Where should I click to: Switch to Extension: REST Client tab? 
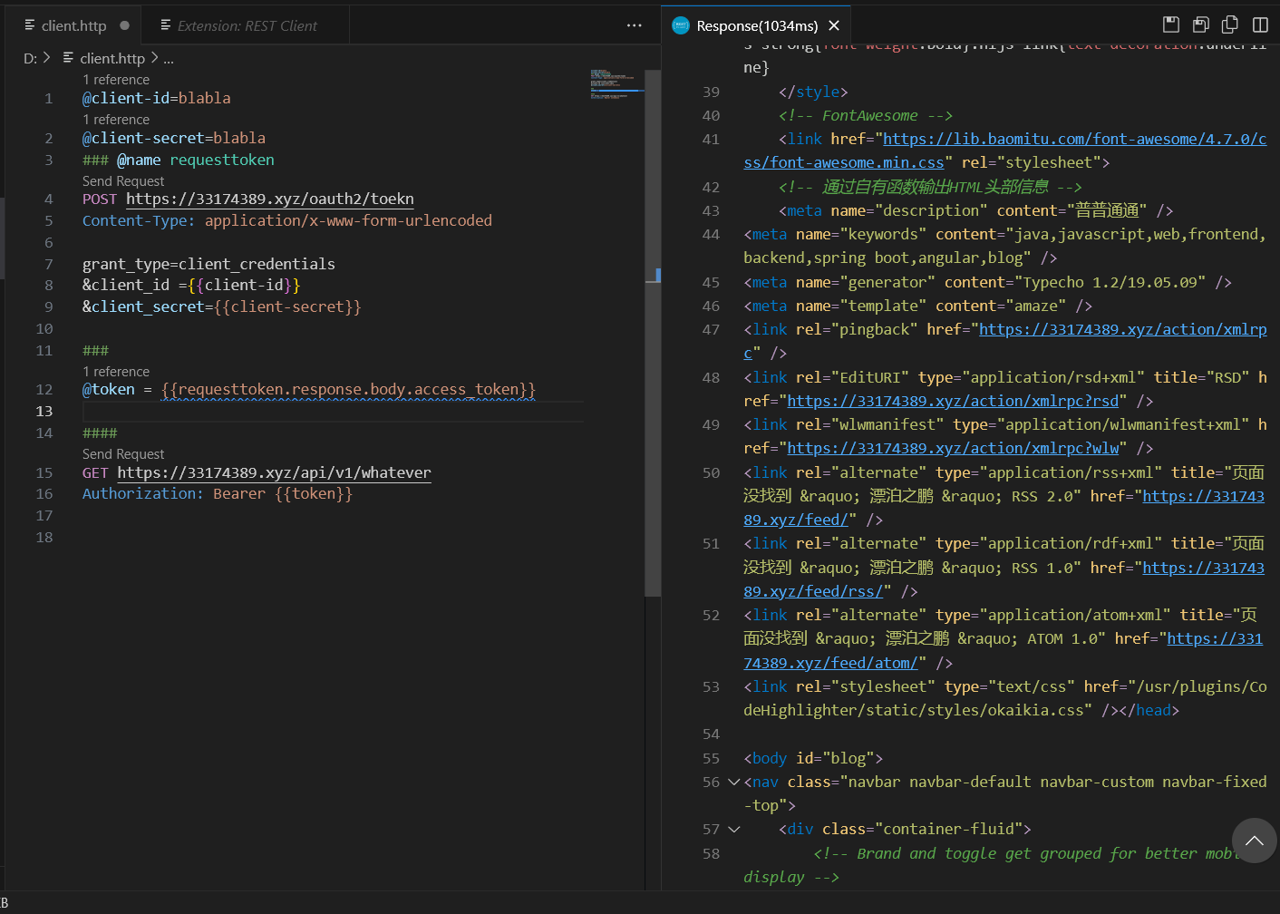click(x=247, y=25)
